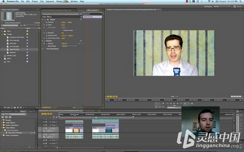Reset the Opacity effect parameters
The width and height of the screenshot is (244, 152).
click(81, 41)
